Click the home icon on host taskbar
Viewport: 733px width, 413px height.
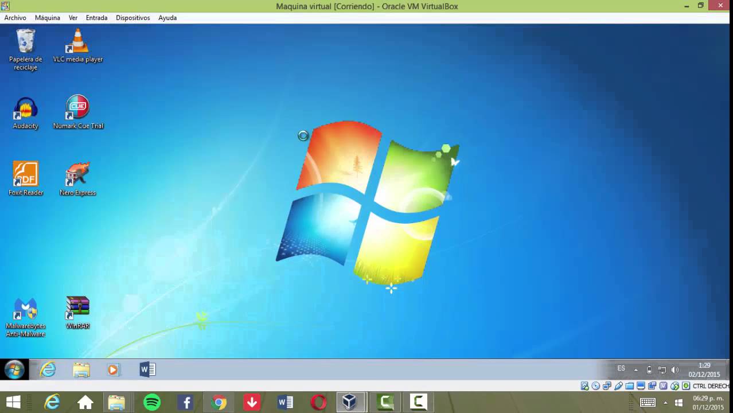coord(85,403)
